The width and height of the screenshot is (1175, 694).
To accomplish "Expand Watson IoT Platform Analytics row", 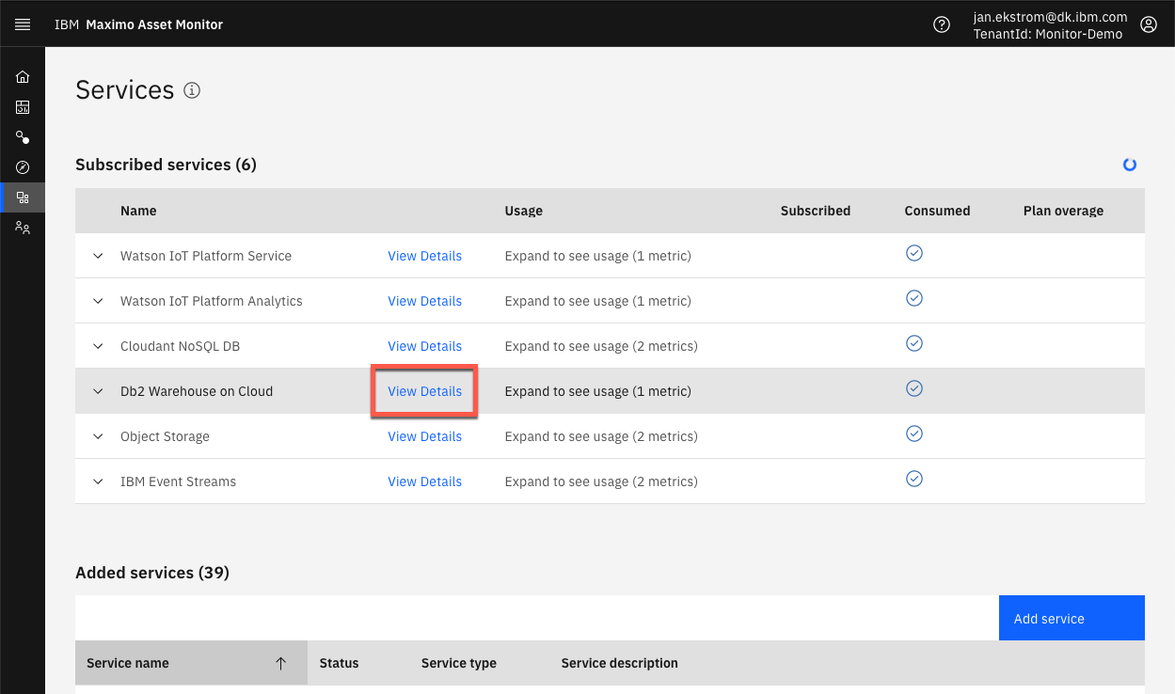I will [98, 301].
